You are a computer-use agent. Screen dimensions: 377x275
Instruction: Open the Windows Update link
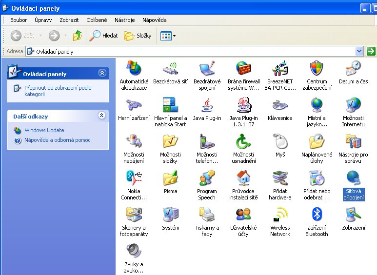pos(44,130)
